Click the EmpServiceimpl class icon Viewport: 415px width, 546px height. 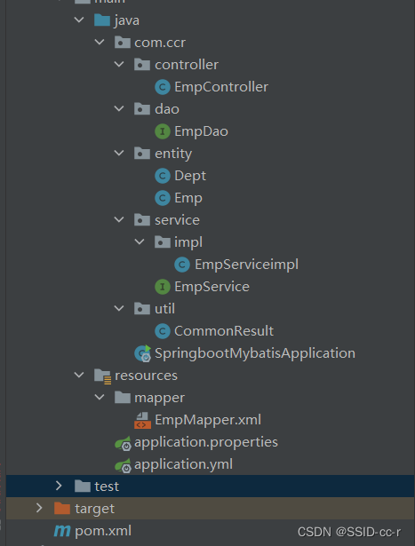click(182, 265)
